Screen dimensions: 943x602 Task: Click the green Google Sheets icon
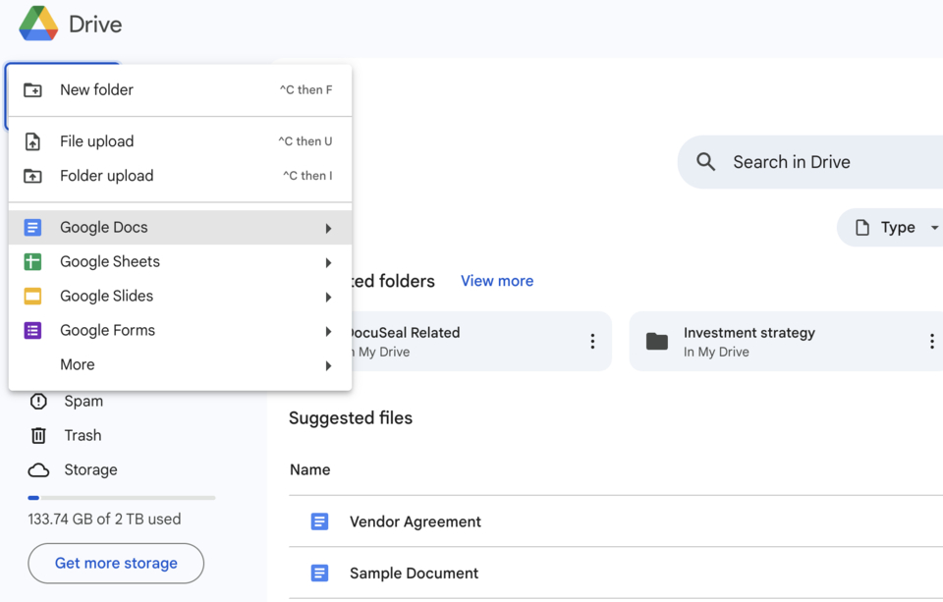tap(32, 261)
